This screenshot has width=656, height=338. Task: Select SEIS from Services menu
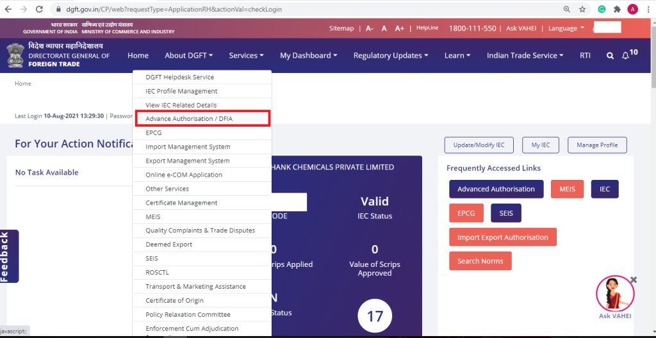tap(202, 259)
